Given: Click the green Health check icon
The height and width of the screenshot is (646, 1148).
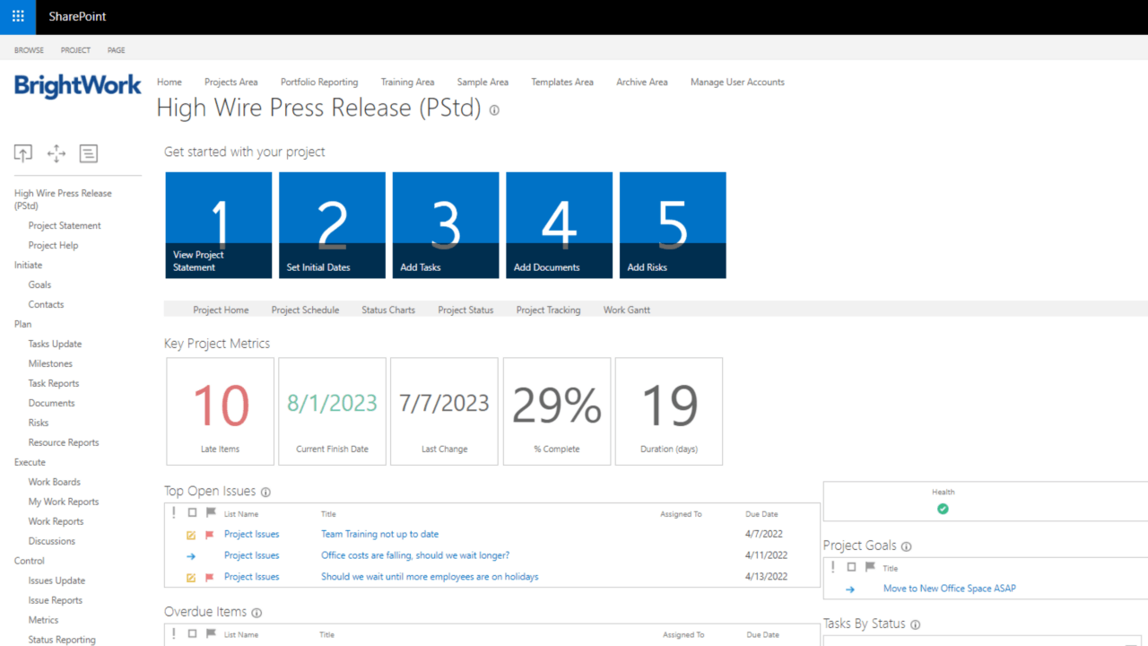Looking at the screenshot, I should click(943, 509).
